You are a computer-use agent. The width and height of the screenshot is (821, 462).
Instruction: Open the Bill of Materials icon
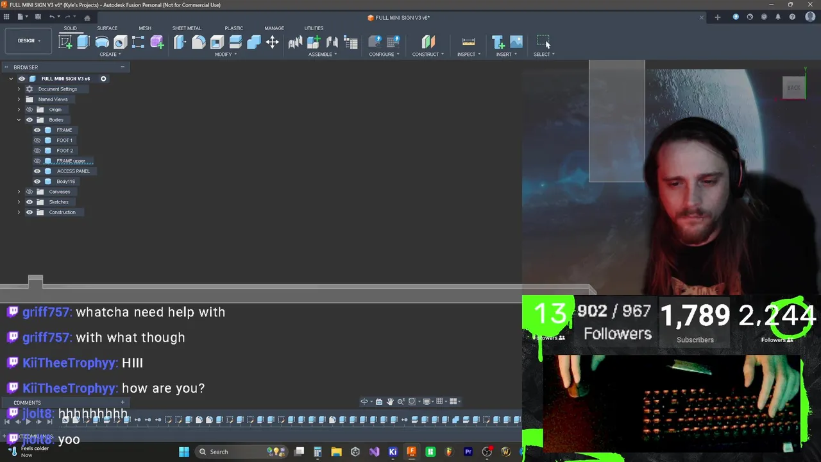[x=351, y=42]
